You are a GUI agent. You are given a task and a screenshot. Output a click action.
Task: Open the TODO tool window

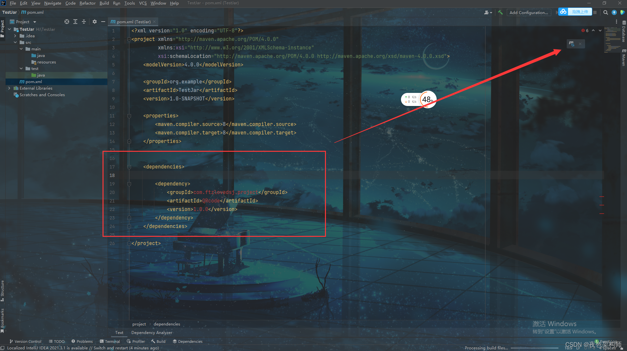tap(57, 341)
